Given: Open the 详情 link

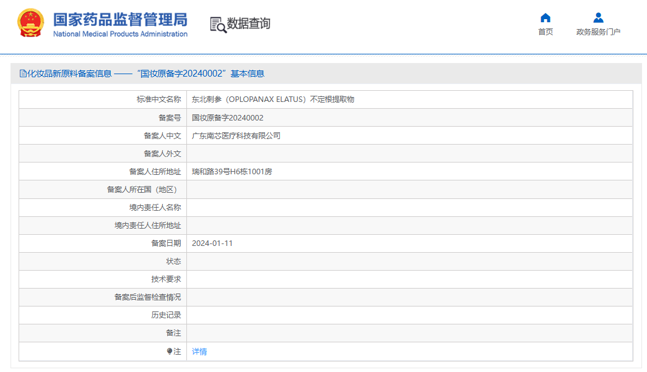Looking at the screenshot, I should pyautogui.click(x=199, y=352).
